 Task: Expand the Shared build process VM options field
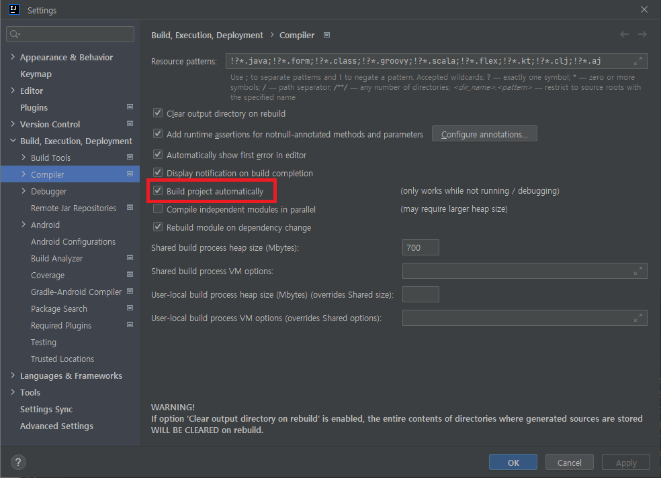(x=638, y=270)
